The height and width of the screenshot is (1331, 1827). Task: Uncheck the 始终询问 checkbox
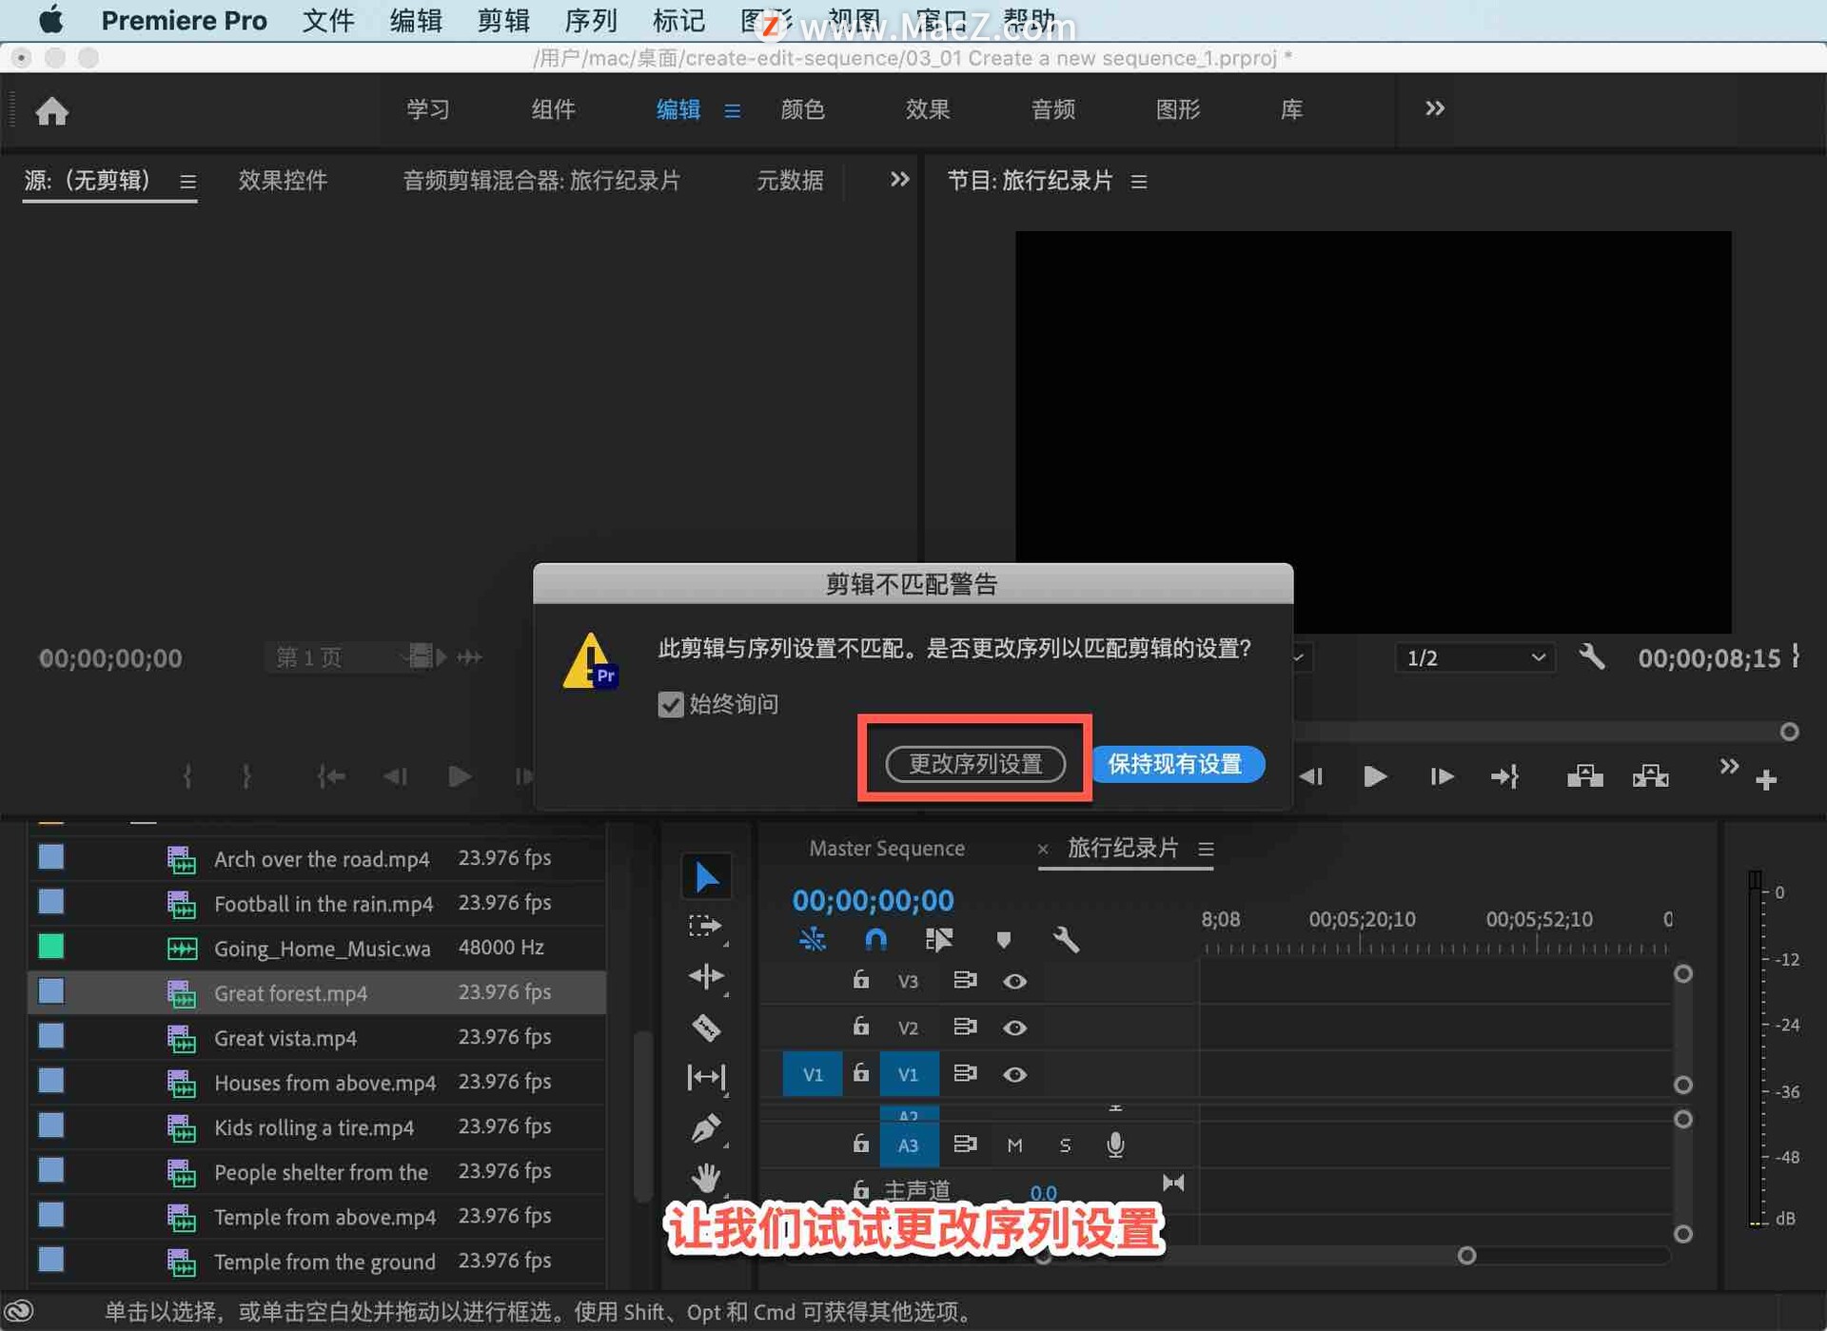pos(671,704)
